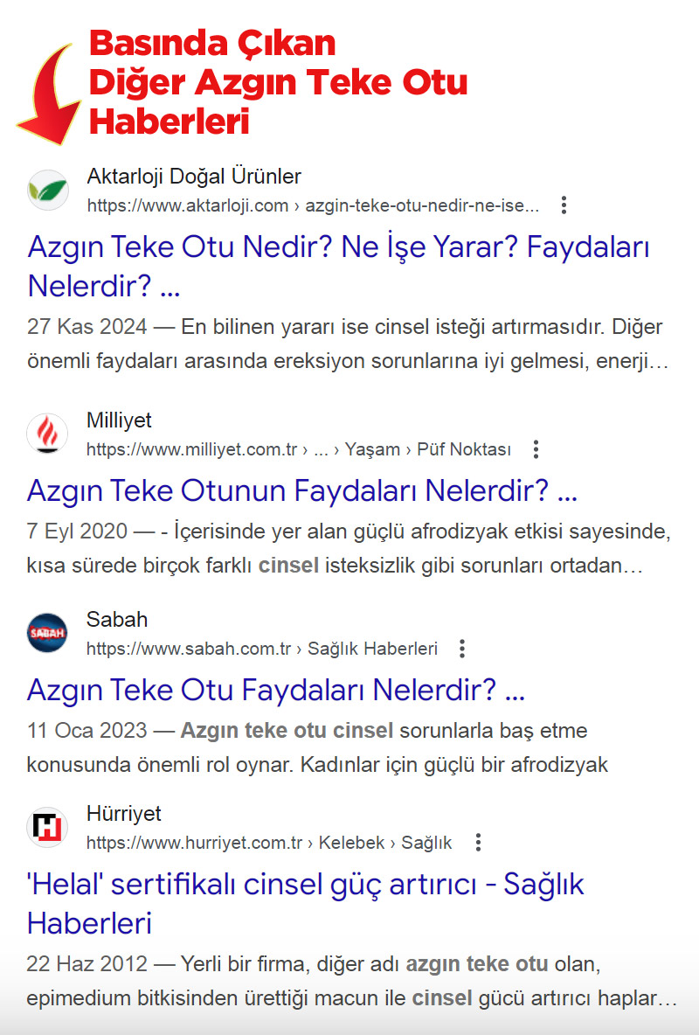Open 'Azgın Teke Otu Faydaları Nelerdir?' Sabah link
Screen dimensions: 699x1035
pos(275,691)
